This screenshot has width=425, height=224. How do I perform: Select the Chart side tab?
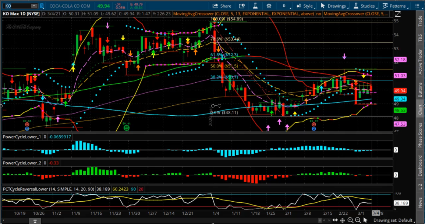coord(420,108)
